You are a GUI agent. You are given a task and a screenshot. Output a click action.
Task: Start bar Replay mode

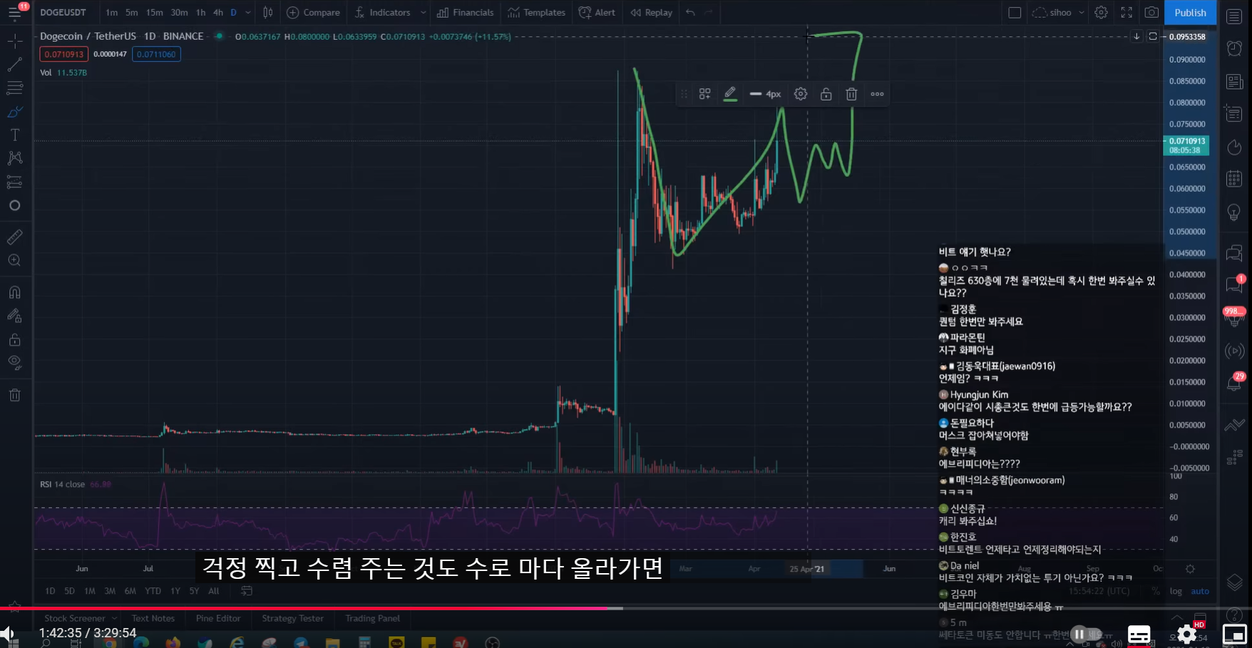coord(652,12)
